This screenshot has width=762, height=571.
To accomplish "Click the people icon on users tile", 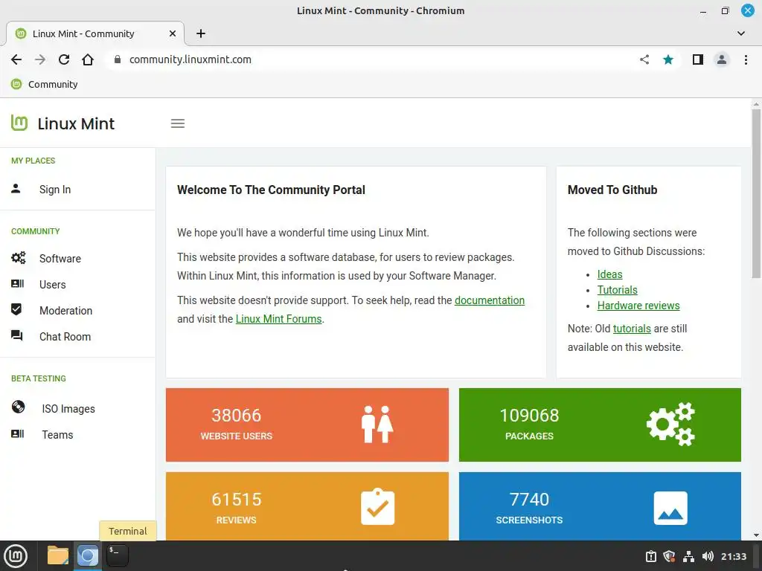I will tap(377, 425).
